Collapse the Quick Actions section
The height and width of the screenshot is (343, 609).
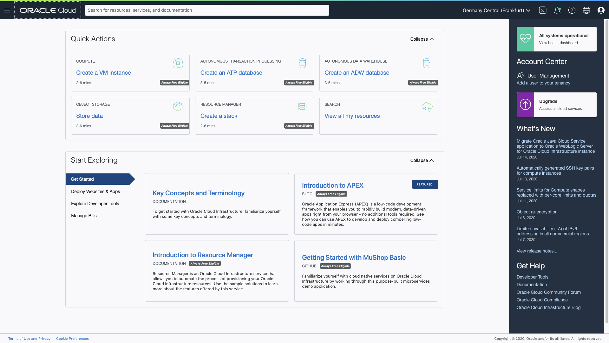422,39
